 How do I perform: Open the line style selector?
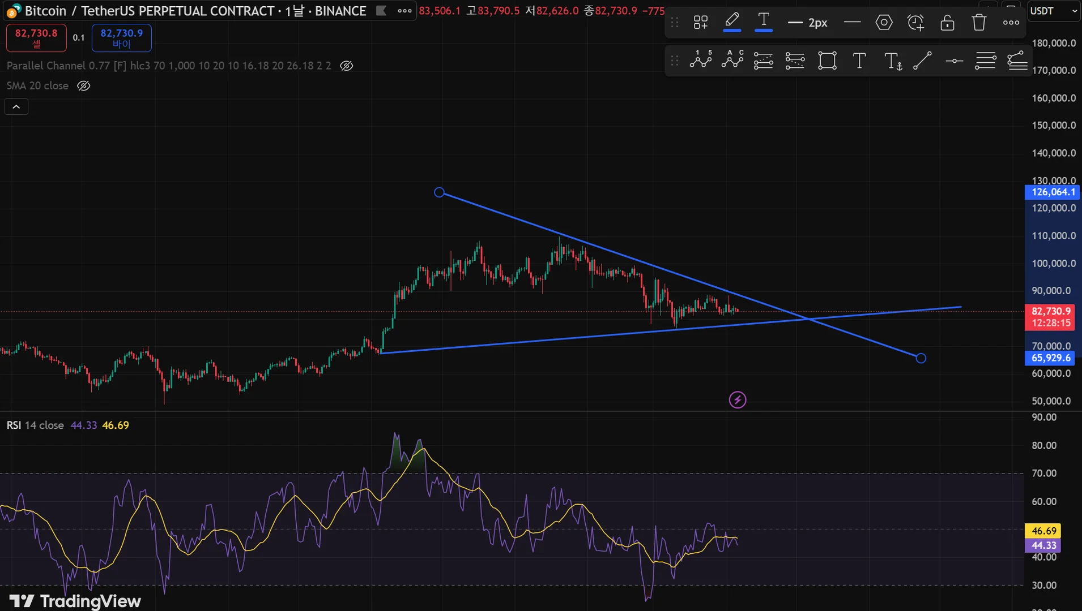click(852, 23)
